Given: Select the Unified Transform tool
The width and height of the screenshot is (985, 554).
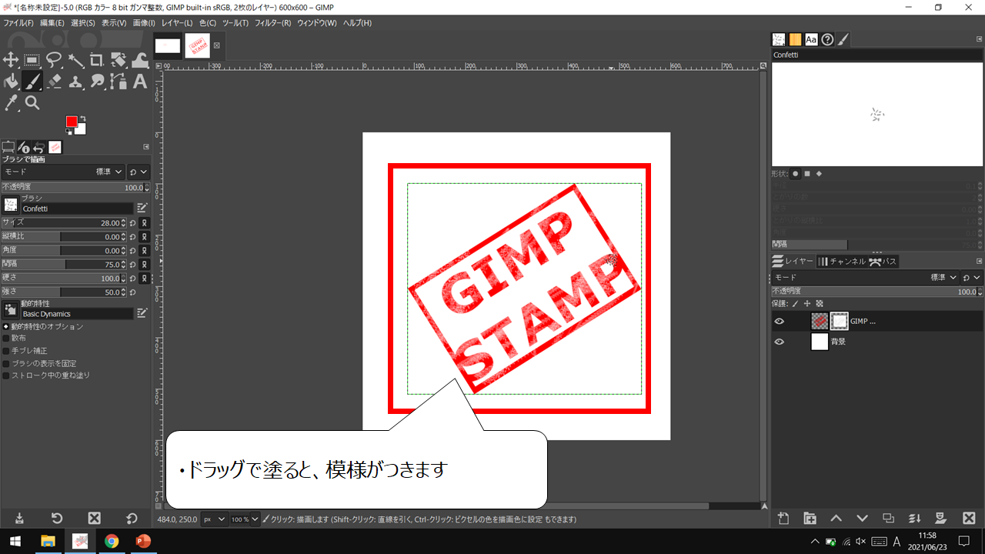Looking at the screenshot, I should [x=119, y=60].
